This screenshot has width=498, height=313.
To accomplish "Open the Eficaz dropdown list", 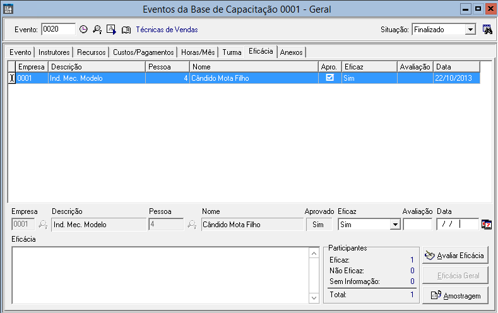I will point(394,224).
